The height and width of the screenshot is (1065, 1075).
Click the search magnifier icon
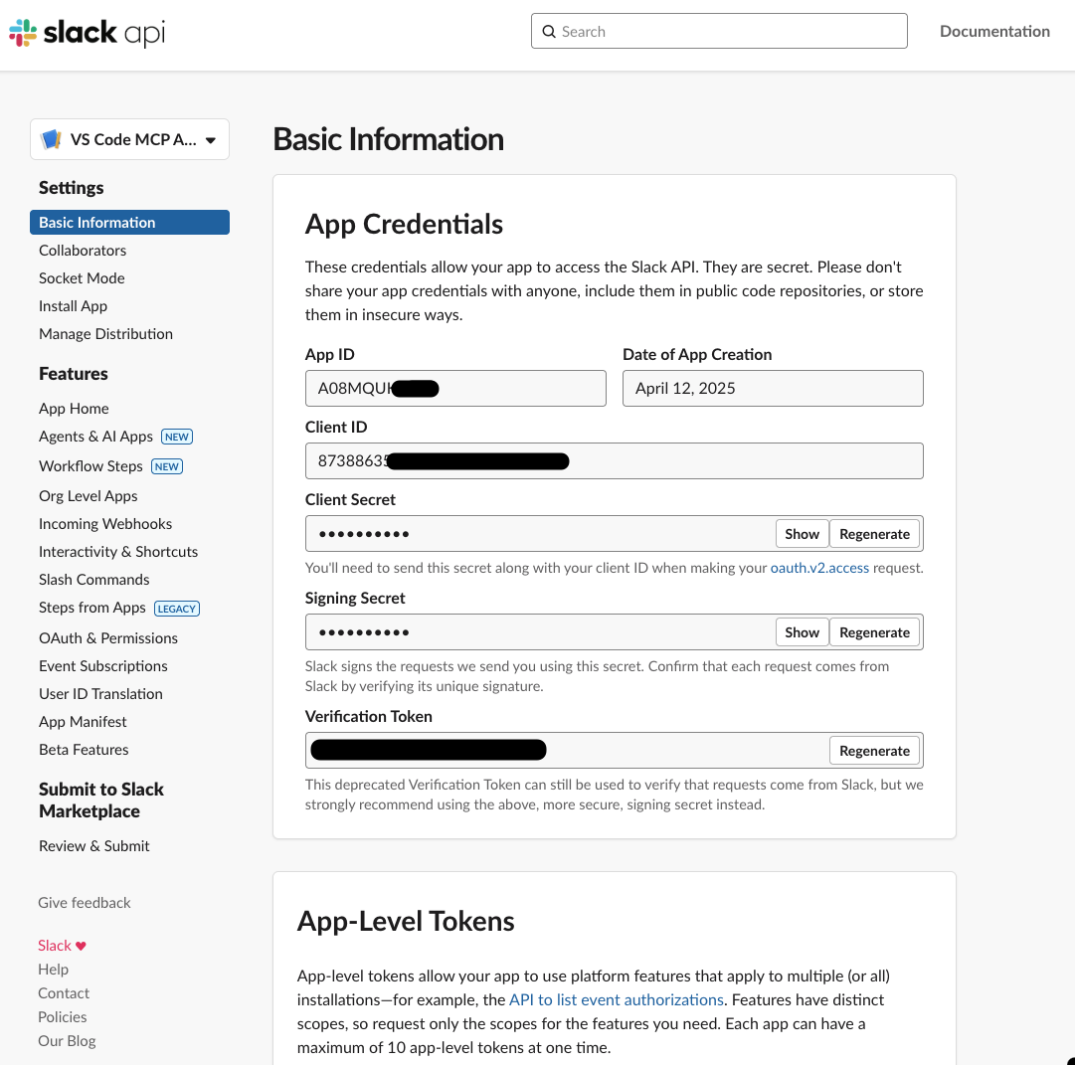click(549, 31)
